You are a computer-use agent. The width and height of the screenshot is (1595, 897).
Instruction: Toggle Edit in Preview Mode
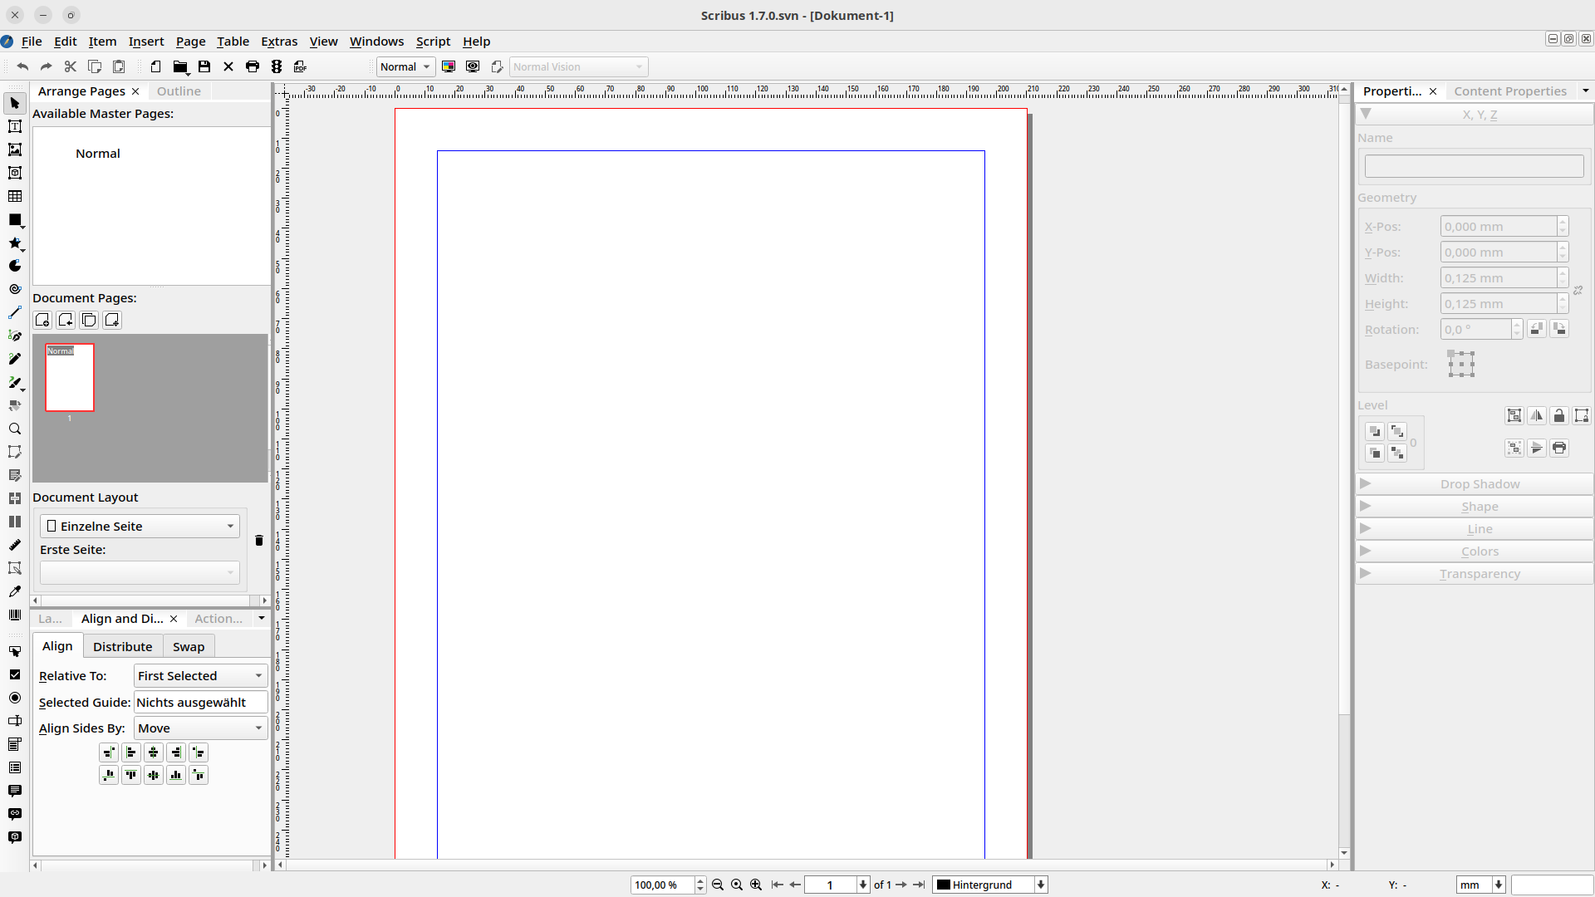pyautogui.click(x=497, y=66)
